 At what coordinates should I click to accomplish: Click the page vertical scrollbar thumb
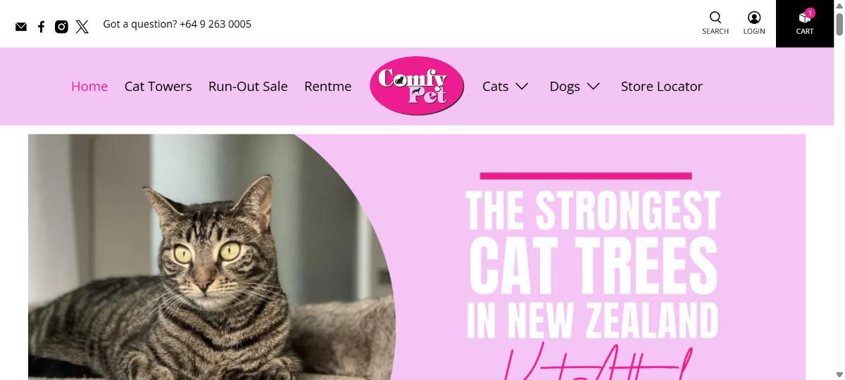click(x=839, y=23)
